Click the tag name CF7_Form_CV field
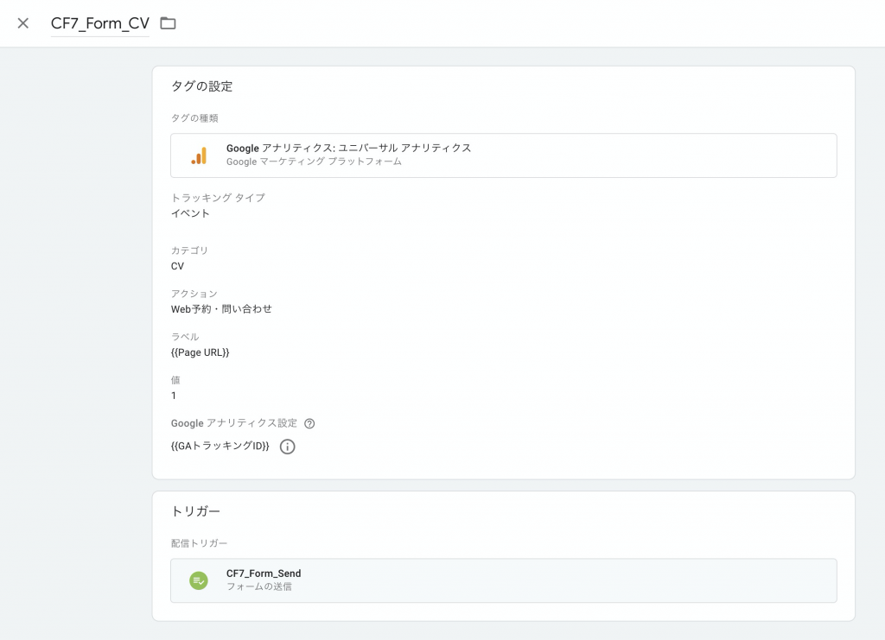The height and width of the screenshot is (640, 885). pos(100,23)
